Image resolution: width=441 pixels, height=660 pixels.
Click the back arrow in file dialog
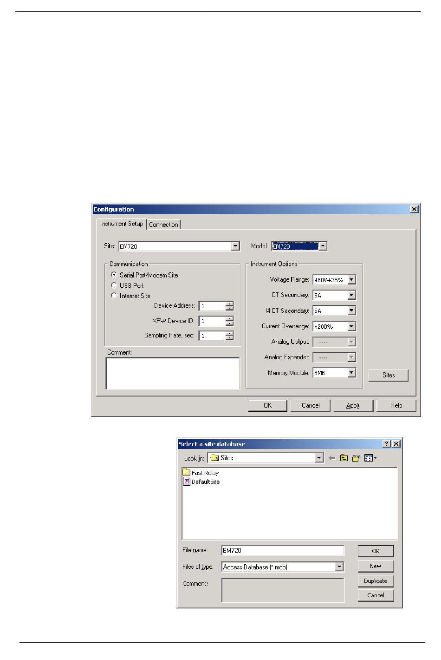331,458
